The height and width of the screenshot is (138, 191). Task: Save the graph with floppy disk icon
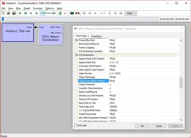[x=14, y=13]
